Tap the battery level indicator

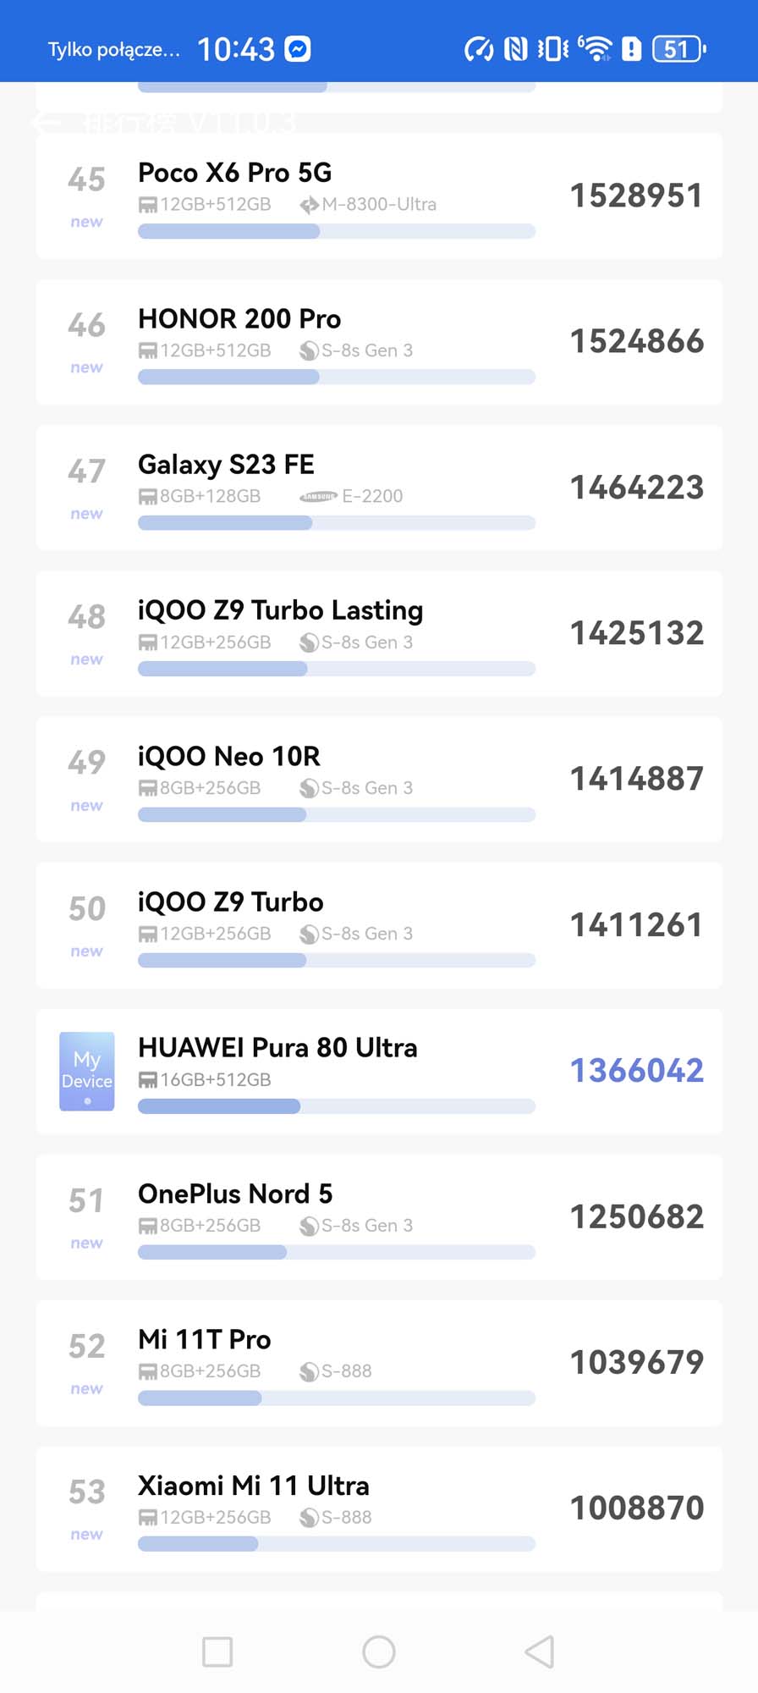[678, 49]
